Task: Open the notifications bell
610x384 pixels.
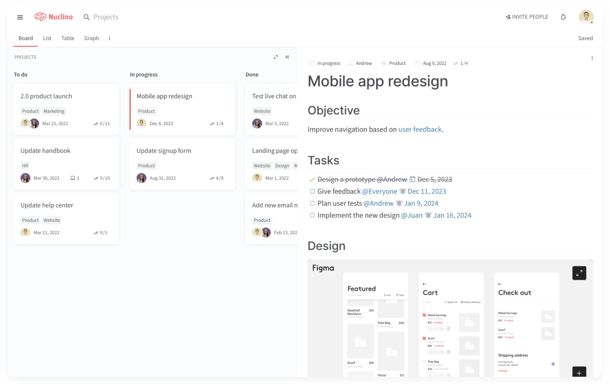Action: 563,17
